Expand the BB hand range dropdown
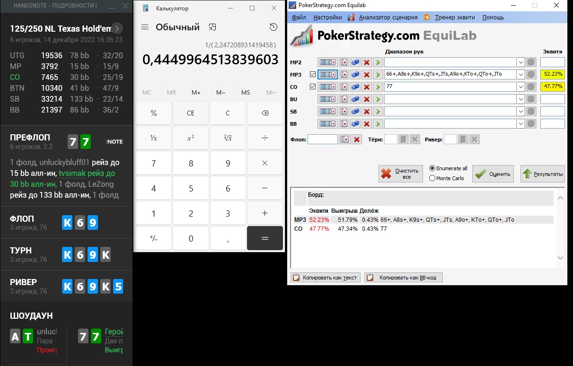573x366 pixels. tap(521, 124)
